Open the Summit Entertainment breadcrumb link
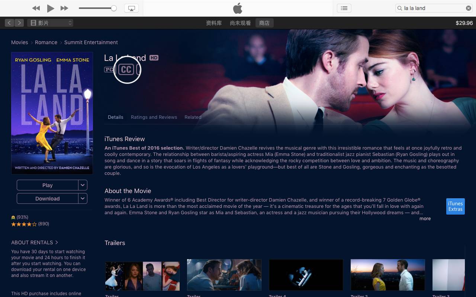 (x=91, y=42)
